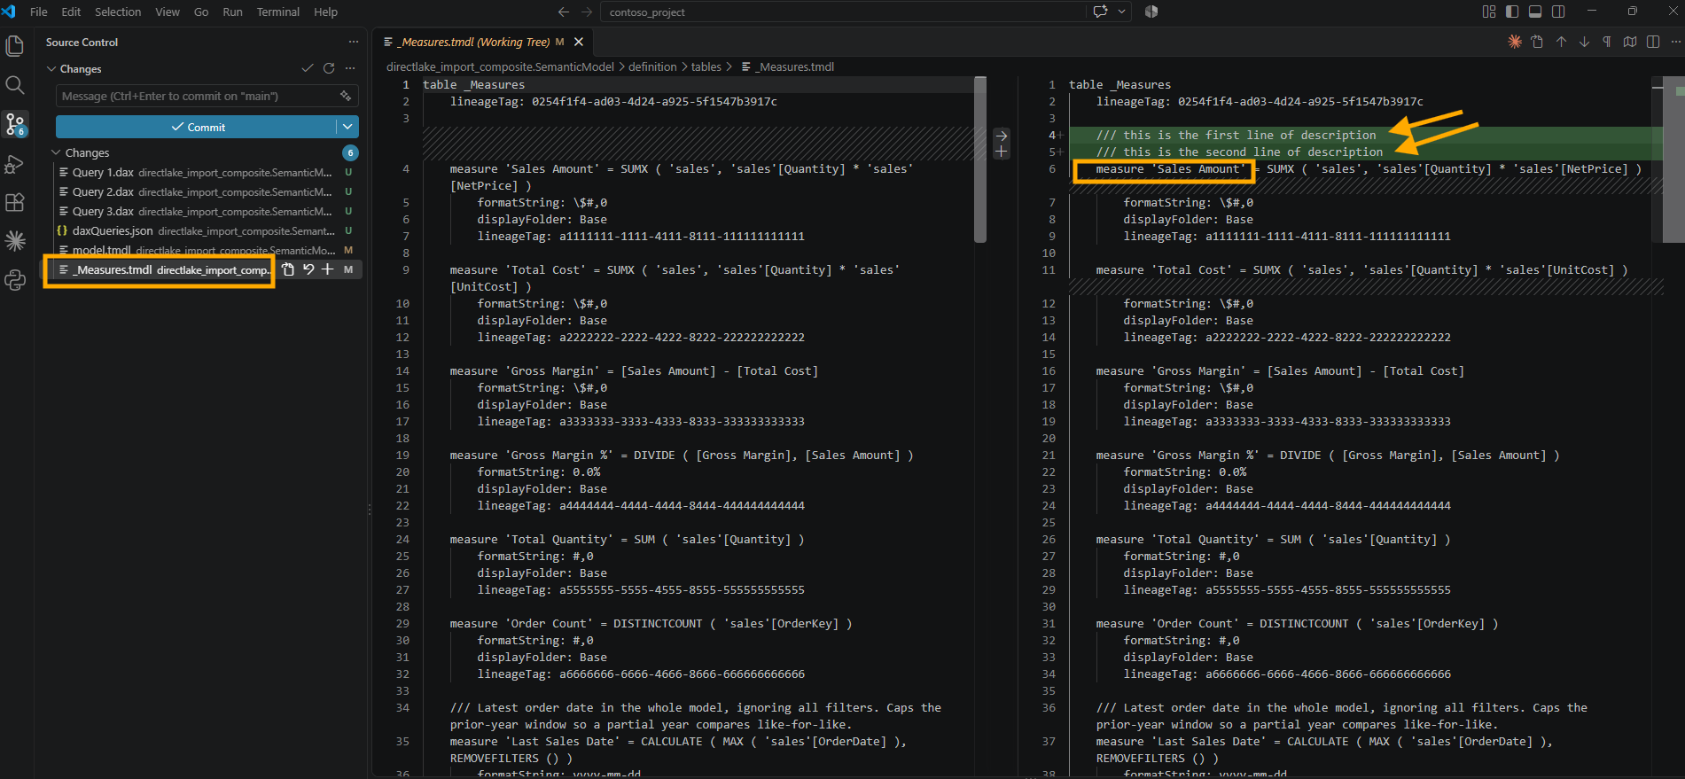
Task: Open the Python icon in activity bar
Action: [x=14, y=281]
